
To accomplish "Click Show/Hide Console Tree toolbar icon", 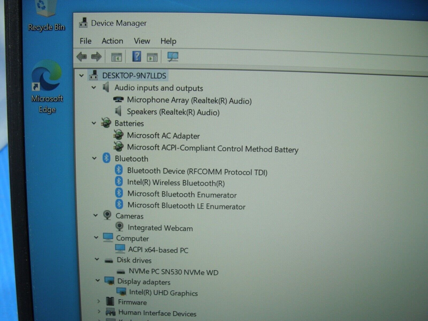I will [116, 57].
